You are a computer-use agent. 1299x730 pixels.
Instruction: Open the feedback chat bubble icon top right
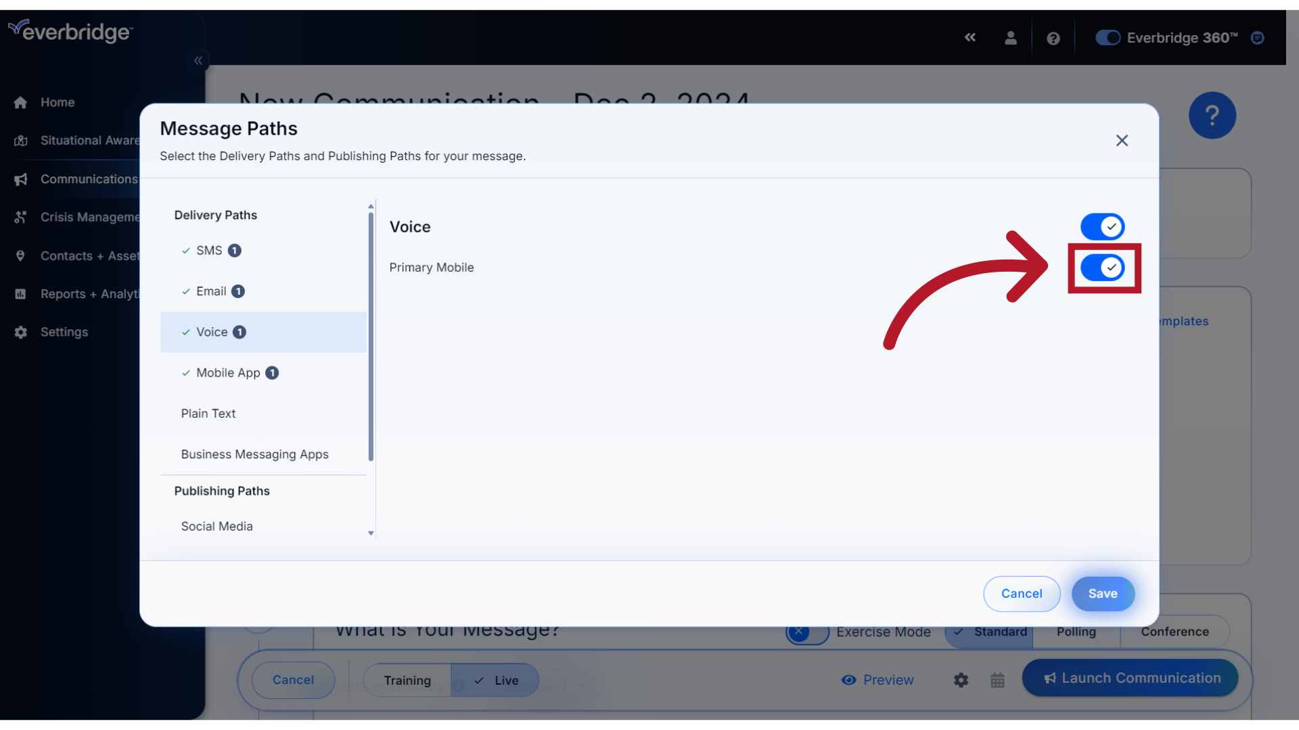pyautogui.click(x=1257, y=38)
